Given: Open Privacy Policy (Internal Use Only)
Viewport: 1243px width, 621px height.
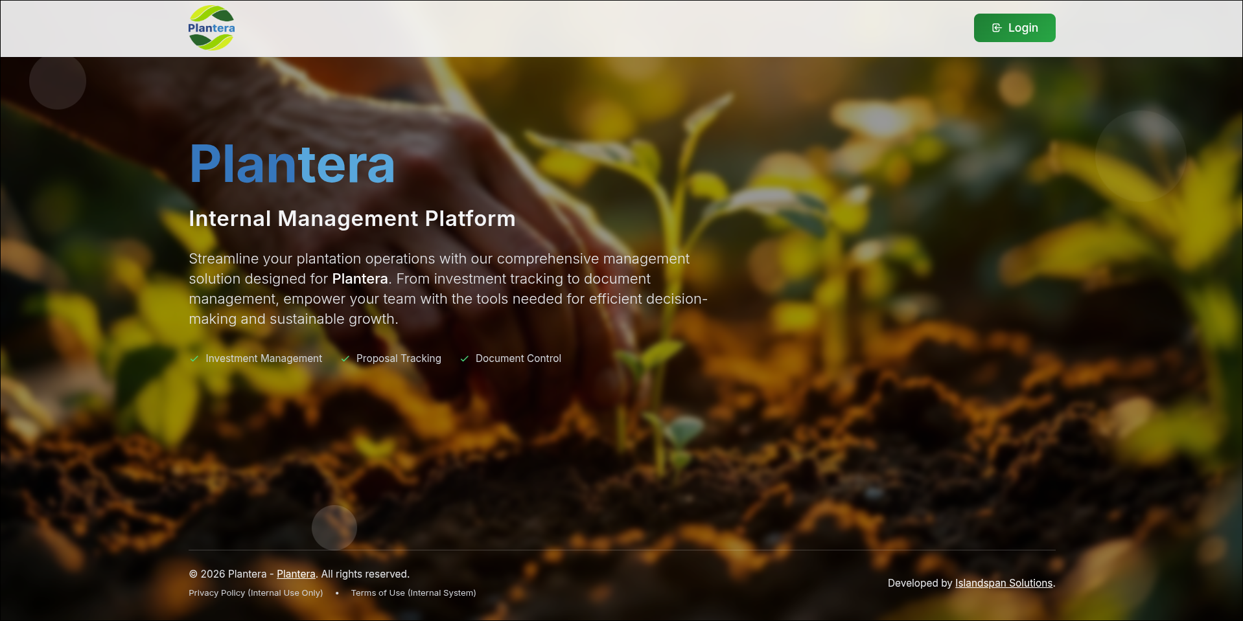Looking at the screenshot, I should 256,593.
